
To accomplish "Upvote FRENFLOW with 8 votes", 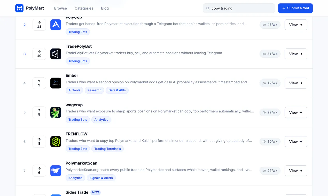I will click(x=39, y=142).
